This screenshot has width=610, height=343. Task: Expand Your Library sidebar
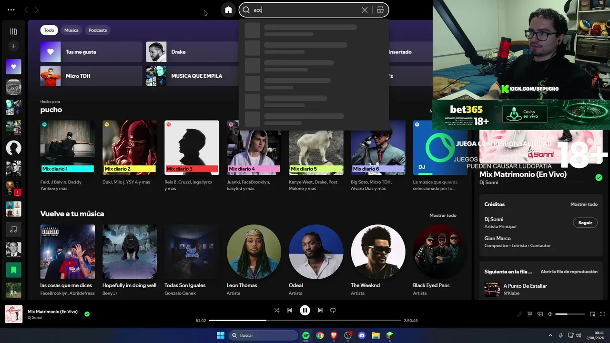click(13, 31)
